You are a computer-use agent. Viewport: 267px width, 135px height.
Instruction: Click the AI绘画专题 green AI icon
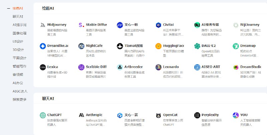coord(197,25)
